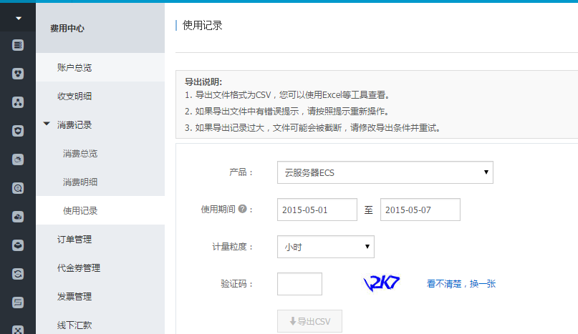Click the shield icon in the dark sidebar
The width and height of the screenshot is (578, 334).
coord(18,131)
